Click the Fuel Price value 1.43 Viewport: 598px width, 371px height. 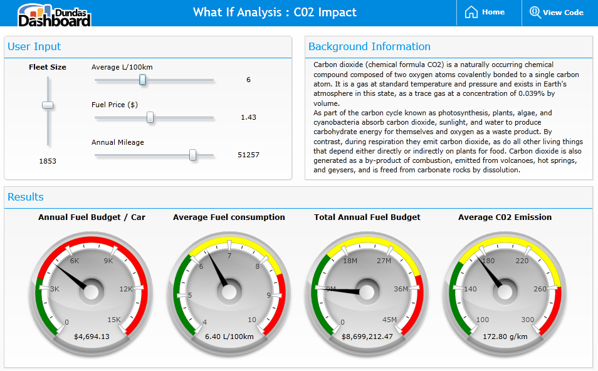pyautogui.click(x=248, y=117)
